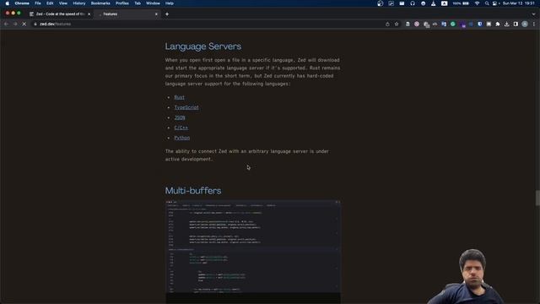
Task: Open the Bookmarks menu
Action: point(100,3)
